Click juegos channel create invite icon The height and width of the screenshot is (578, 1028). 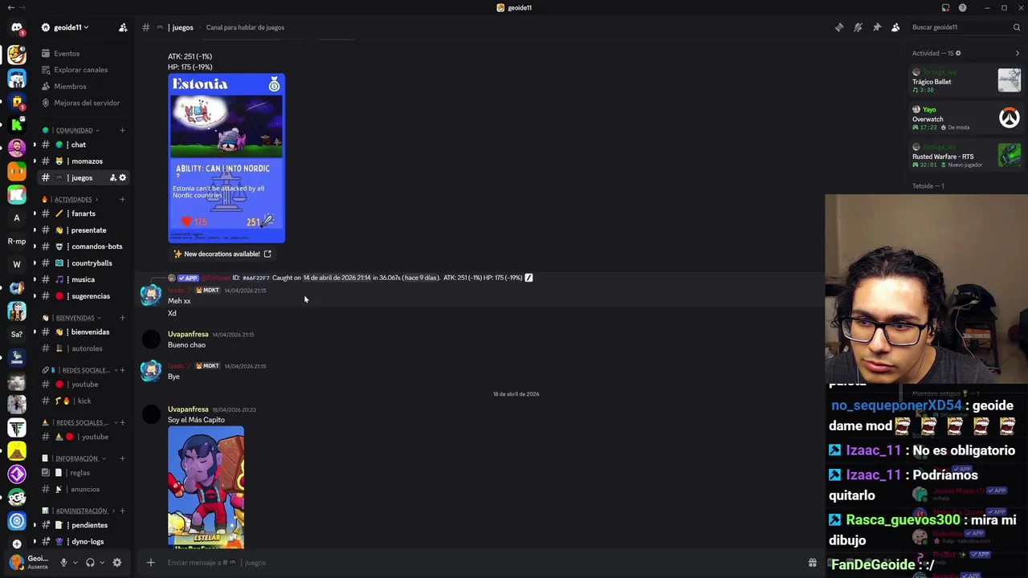112,177
